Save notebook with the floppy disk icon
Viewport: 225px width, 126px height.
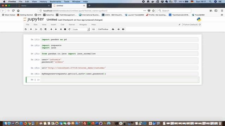(26, 29)
